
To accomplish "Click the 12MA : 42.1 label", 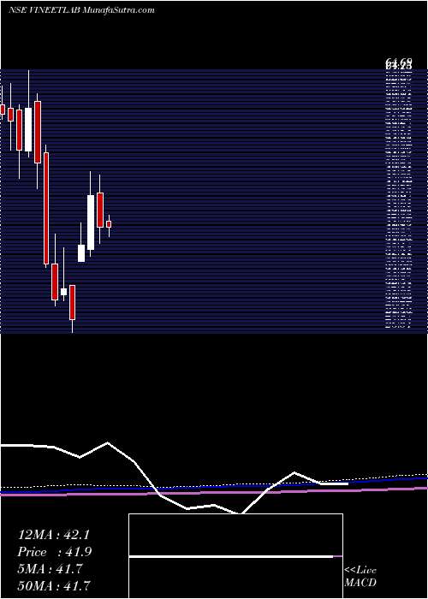I will pyautogui.click(x=53, y=535).
